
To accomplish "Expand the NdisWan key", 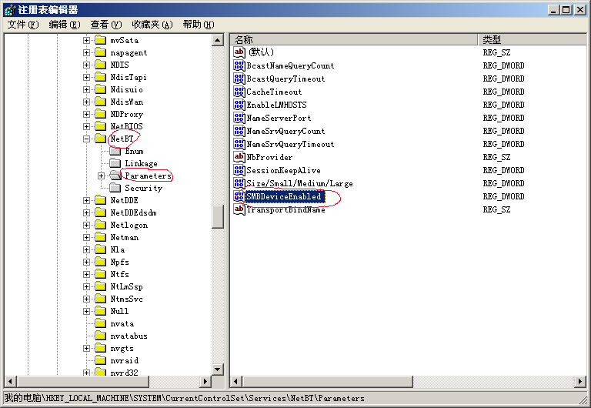I will [x=87, y=102].
